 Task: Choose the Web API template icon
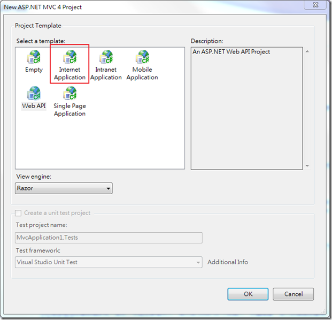click(x=34, y=93)
